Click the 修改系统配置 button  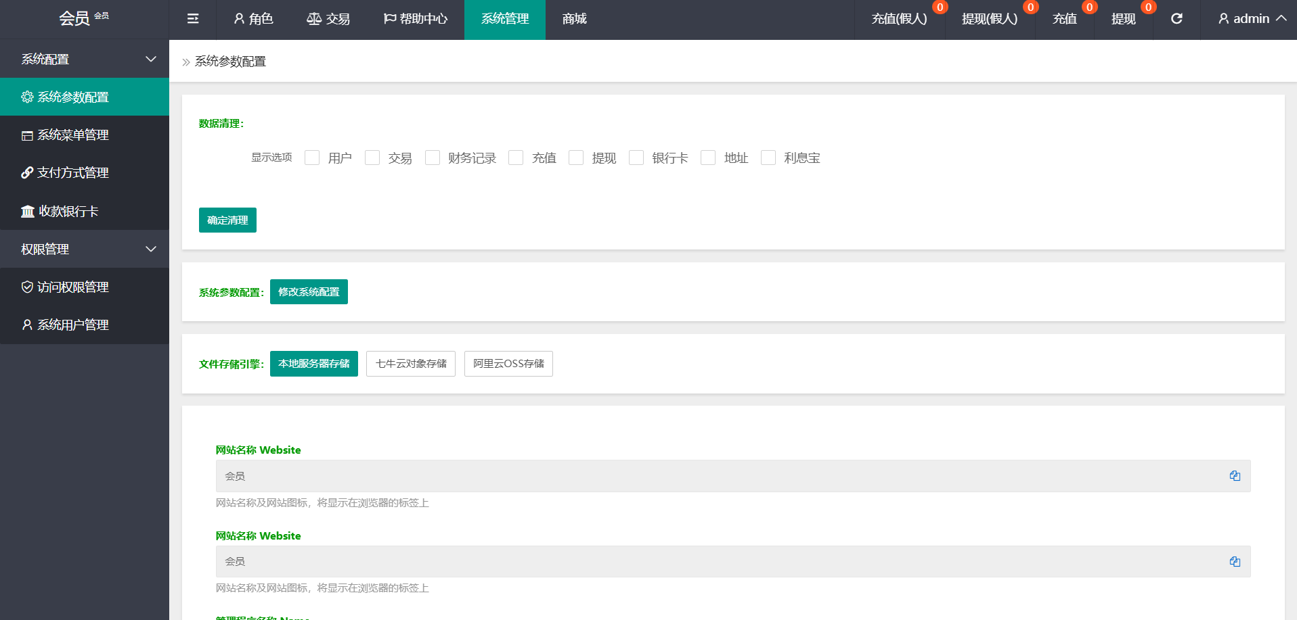click(x=309, y=292)
